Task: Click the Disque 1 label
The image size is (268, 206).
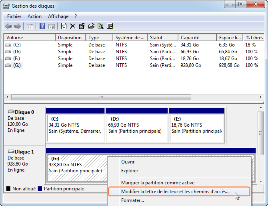Action: (24, 152)
